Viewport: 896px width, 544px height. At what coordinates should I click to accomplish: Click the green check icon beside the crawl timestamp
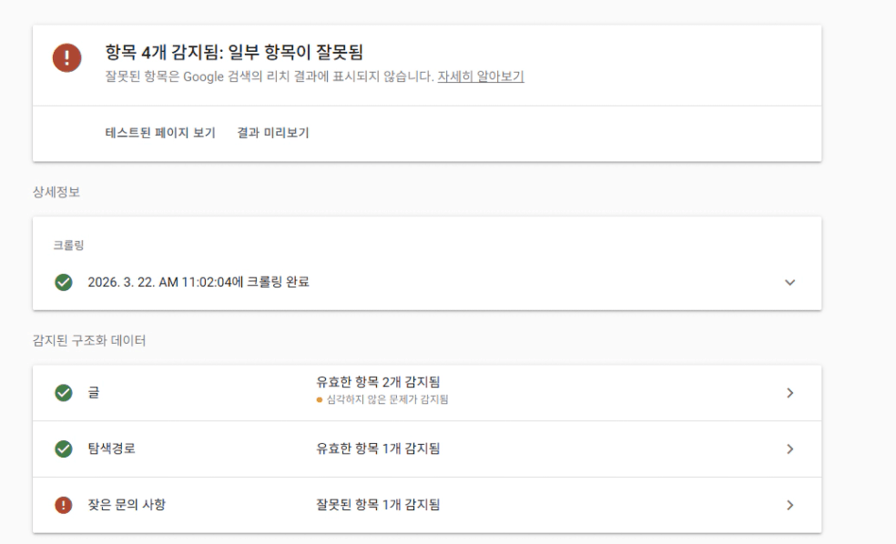pos(63,282)
